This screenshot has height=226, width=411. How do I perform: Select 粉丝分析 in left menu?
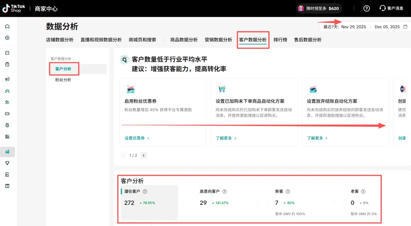63,80
